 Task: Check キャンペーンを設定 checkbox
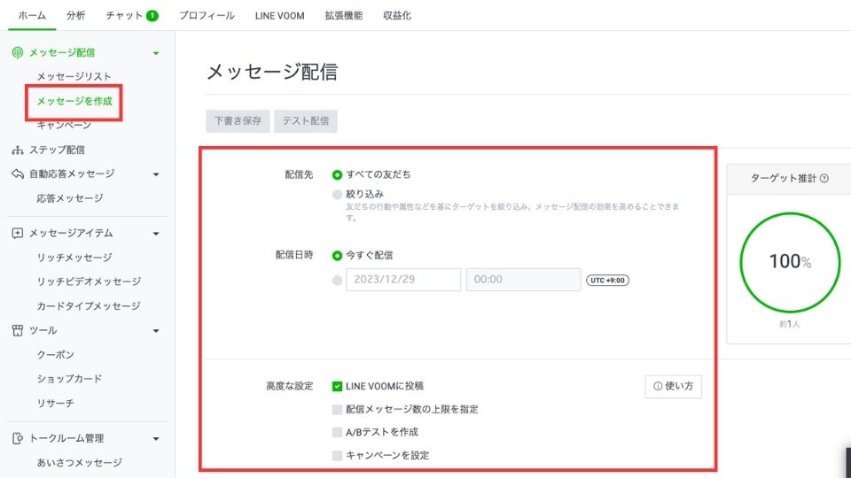coord(337,455)
